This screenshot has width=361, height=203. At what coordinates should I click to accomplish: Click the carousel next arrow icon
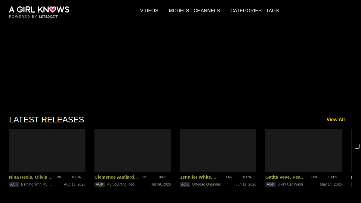[x=357, y=146]
